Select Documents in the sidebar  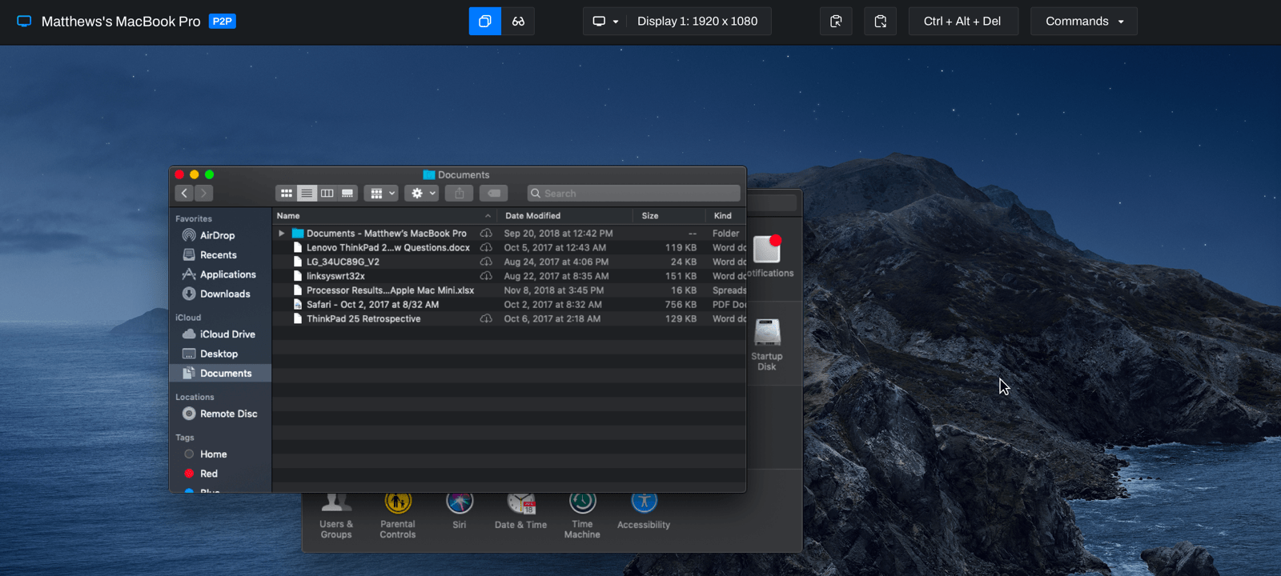pos(220,373)
